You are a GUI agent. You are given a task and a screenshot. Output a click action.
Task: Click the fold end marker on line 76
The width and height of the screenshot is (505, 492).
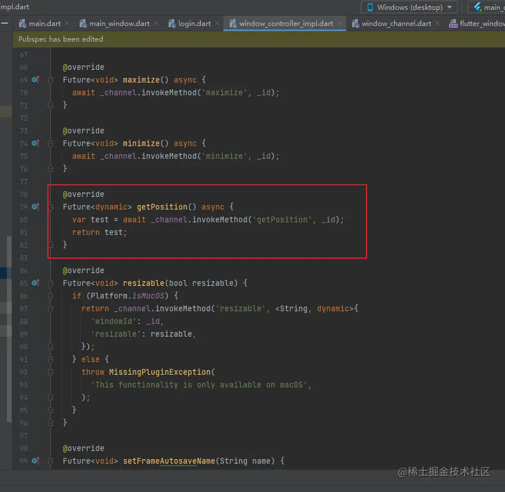pyautogui.click(x=51, y=168)
